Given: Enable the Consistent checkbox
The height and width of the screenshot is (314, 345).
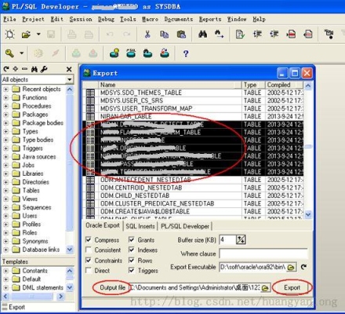Looking at the screenshot, I should click(89, 250).
